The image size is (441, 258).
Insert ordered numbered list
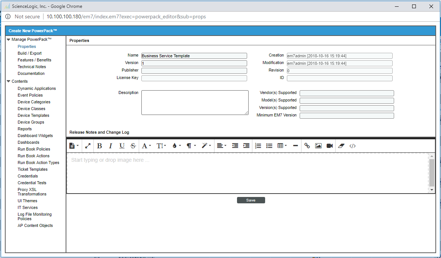pyautogui.click(x=258, y=146)
